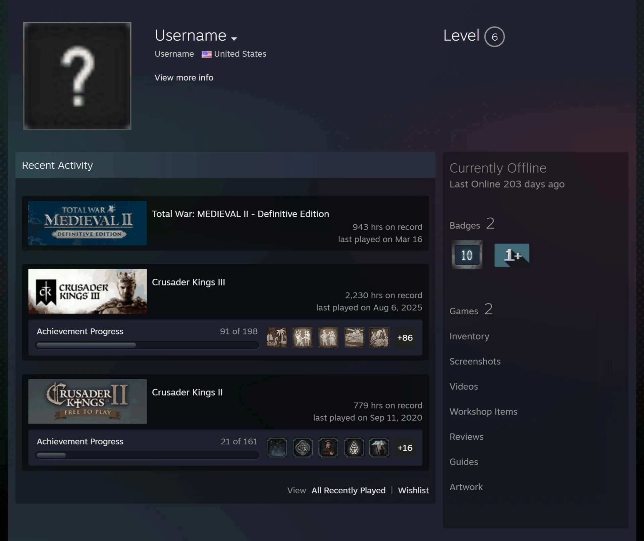Click the palm tree achievement icon

click(277, 337)
